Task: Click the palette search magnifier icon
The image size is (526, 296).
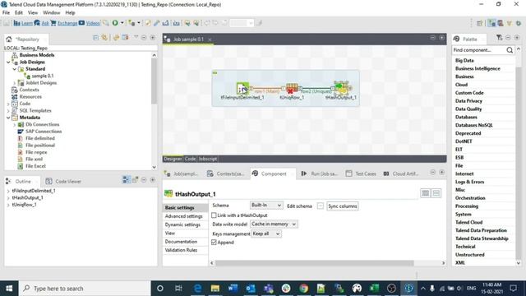Action: 510,50
